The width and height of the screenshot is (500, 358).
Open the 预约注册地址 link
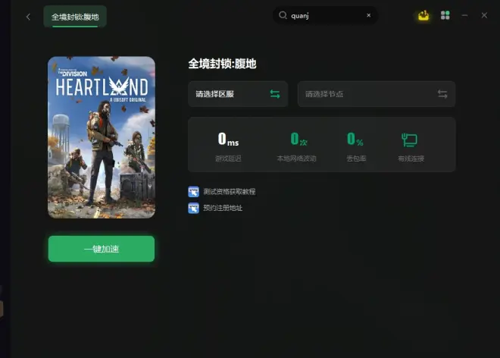223,208
